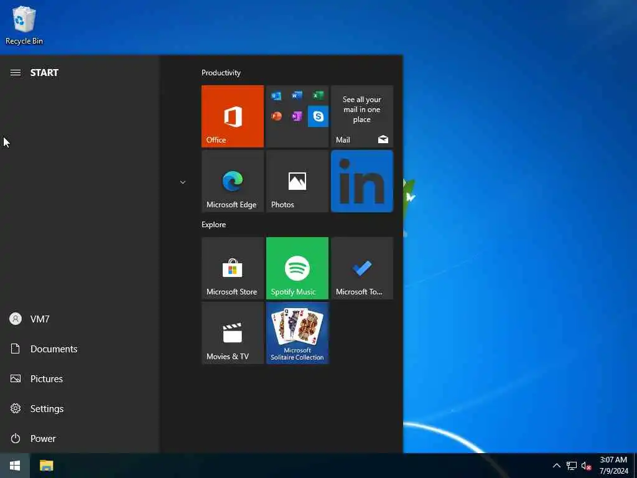Open the network status tray icon

[572, 466]
